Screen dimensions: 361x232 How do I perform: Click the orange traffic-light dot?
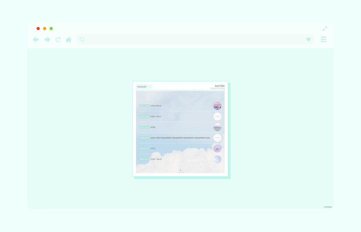click(45, 29)
